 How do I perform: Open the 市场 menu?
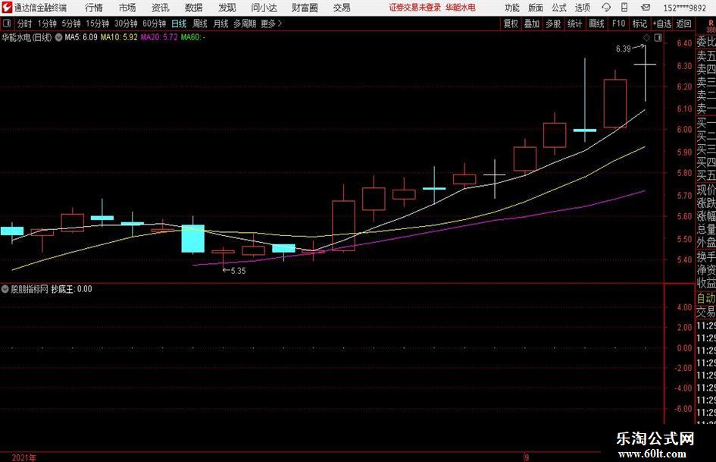[x=127, y=8]
